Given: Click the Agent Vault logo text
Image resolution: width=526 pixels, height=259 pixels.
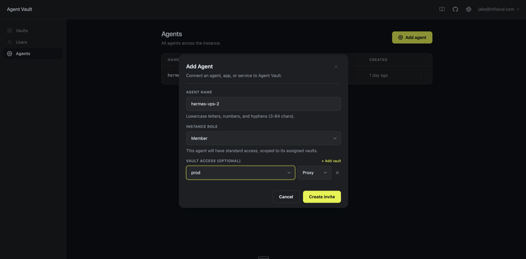Looking at the screenshot, I should click(x=19, y=9).
